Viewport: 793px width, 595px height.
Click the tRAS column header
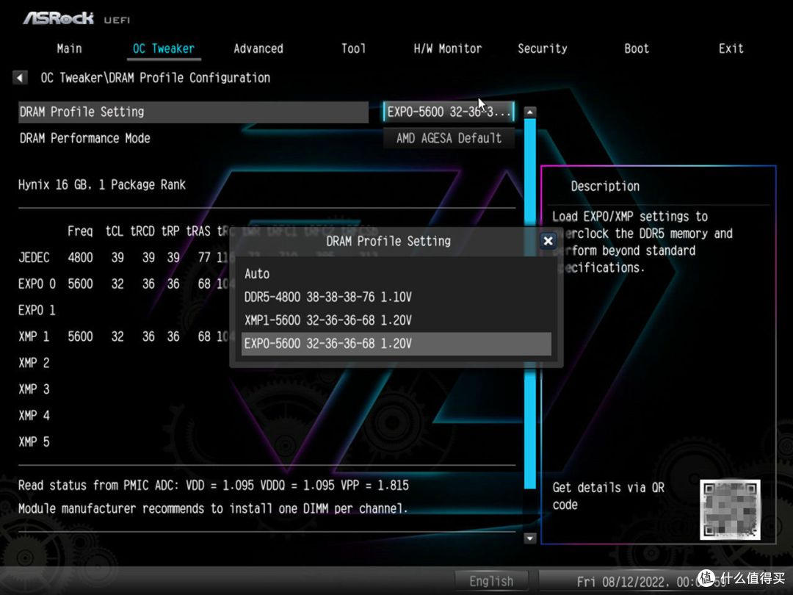pyautogui.click(x=198, y=231)
